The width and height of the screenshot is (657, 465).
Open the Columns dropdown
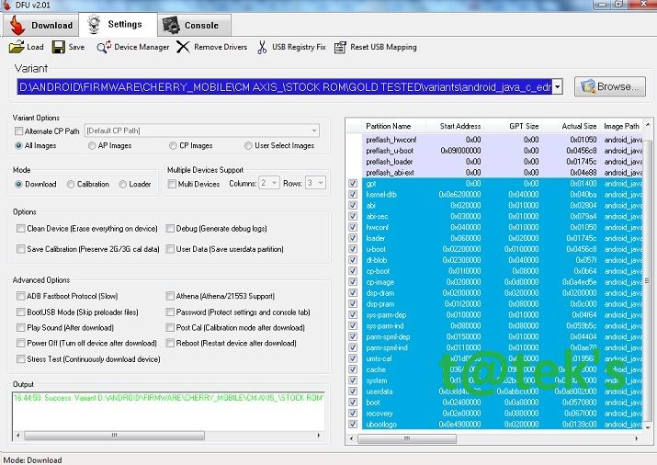273,184
